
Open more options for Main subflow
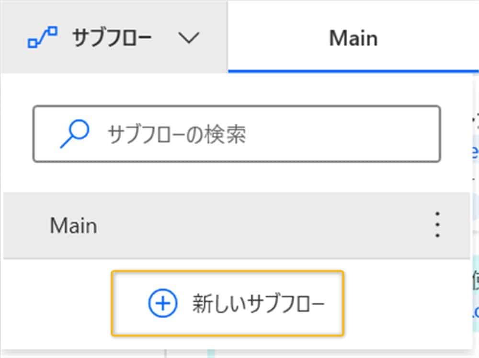pyautogui.click(x=437, y=225)
